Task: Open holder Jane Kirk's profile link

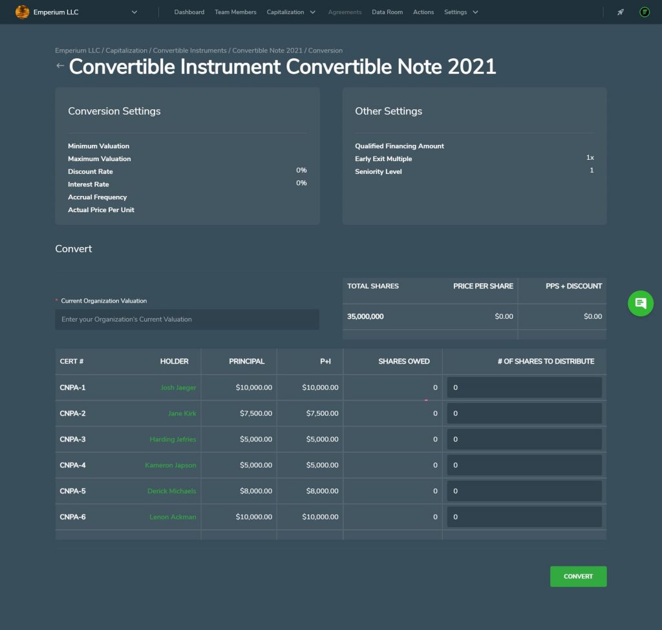Action: coord(182,413)
